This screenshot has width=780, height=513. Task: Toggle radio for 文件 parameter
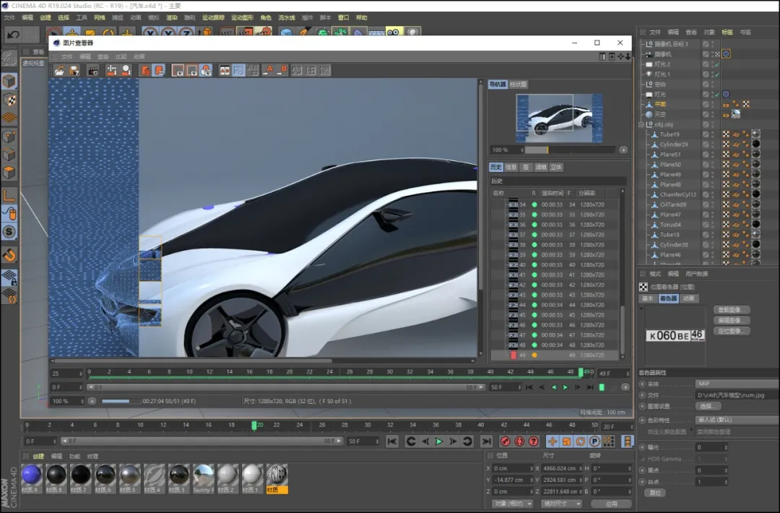pos(642,395)
